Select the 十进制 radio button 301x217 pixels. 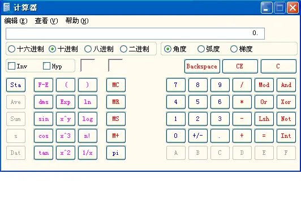pos(63,49)
